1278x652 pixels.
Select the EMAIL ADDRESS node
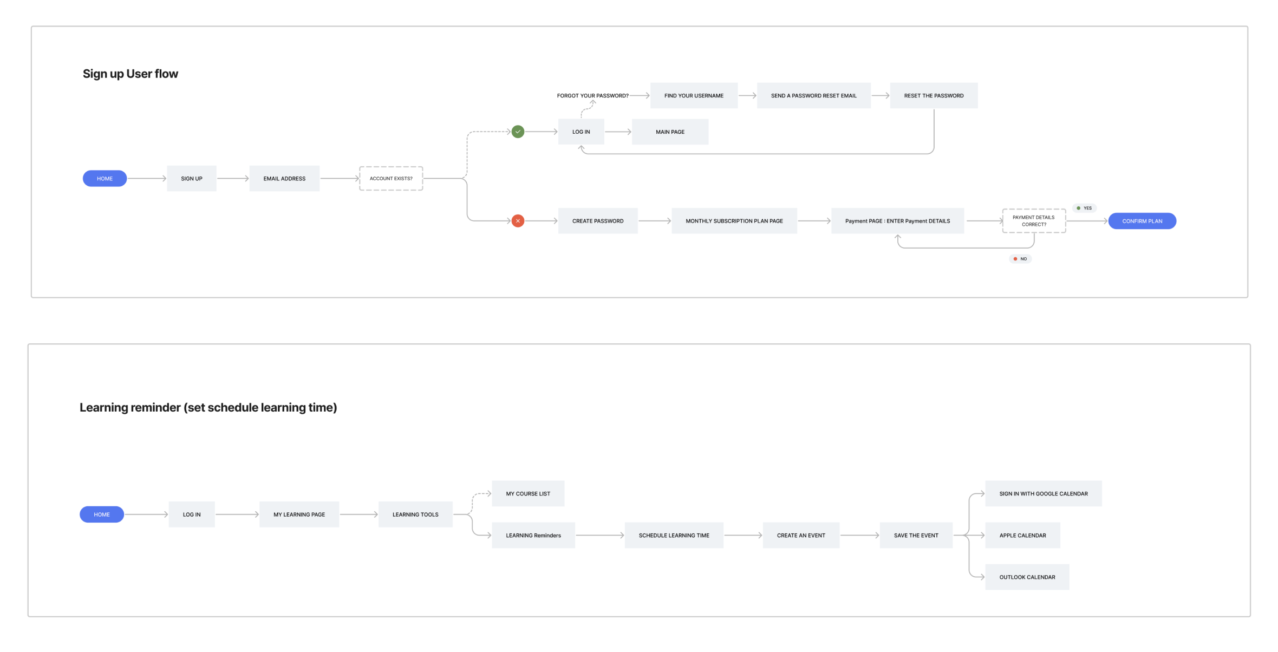click(284, 178)
